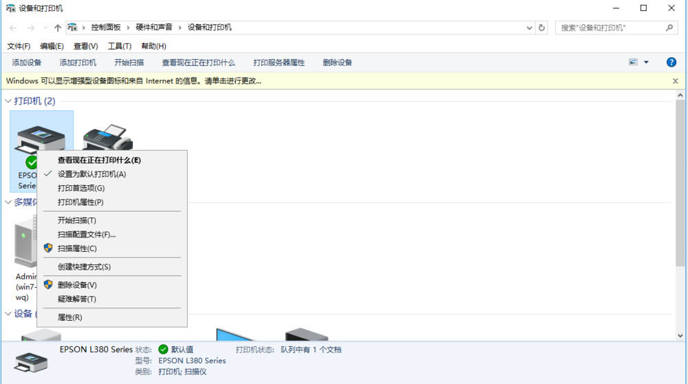Click the Admin media server device icon
The height and width of the screenshot is (384, 688).
click(x=25, y=242)
